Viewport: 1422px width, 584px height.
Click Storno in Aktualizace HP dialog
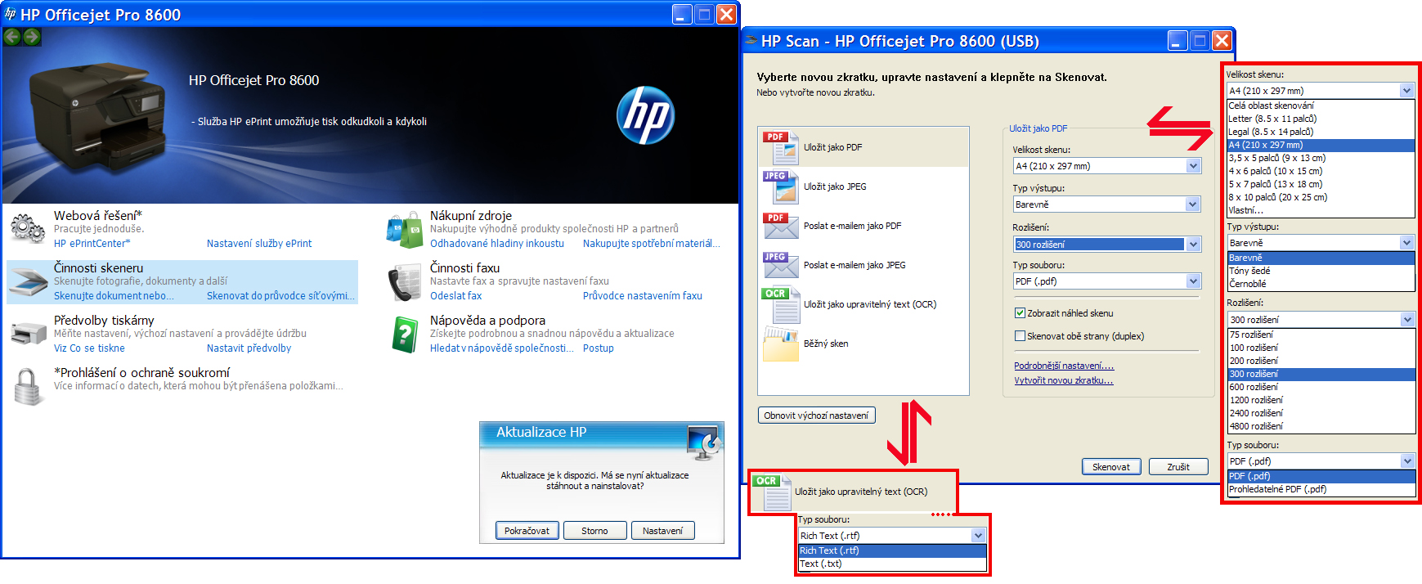(x=594, y=531)
